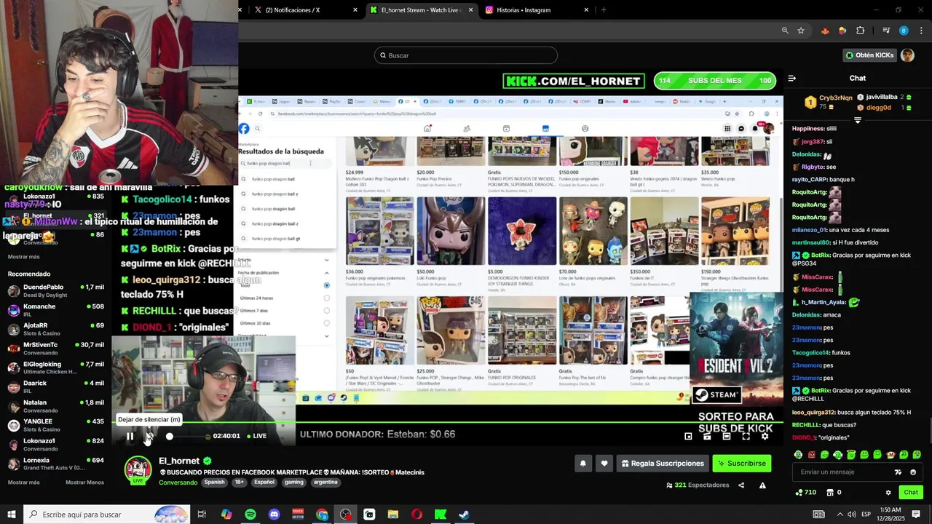Open a new browser tab
Viewport: 932px width, 524px height.
click(604, 10)
